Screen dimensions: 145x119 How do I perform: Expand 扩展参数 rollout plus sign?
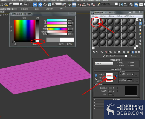point(94,100)
